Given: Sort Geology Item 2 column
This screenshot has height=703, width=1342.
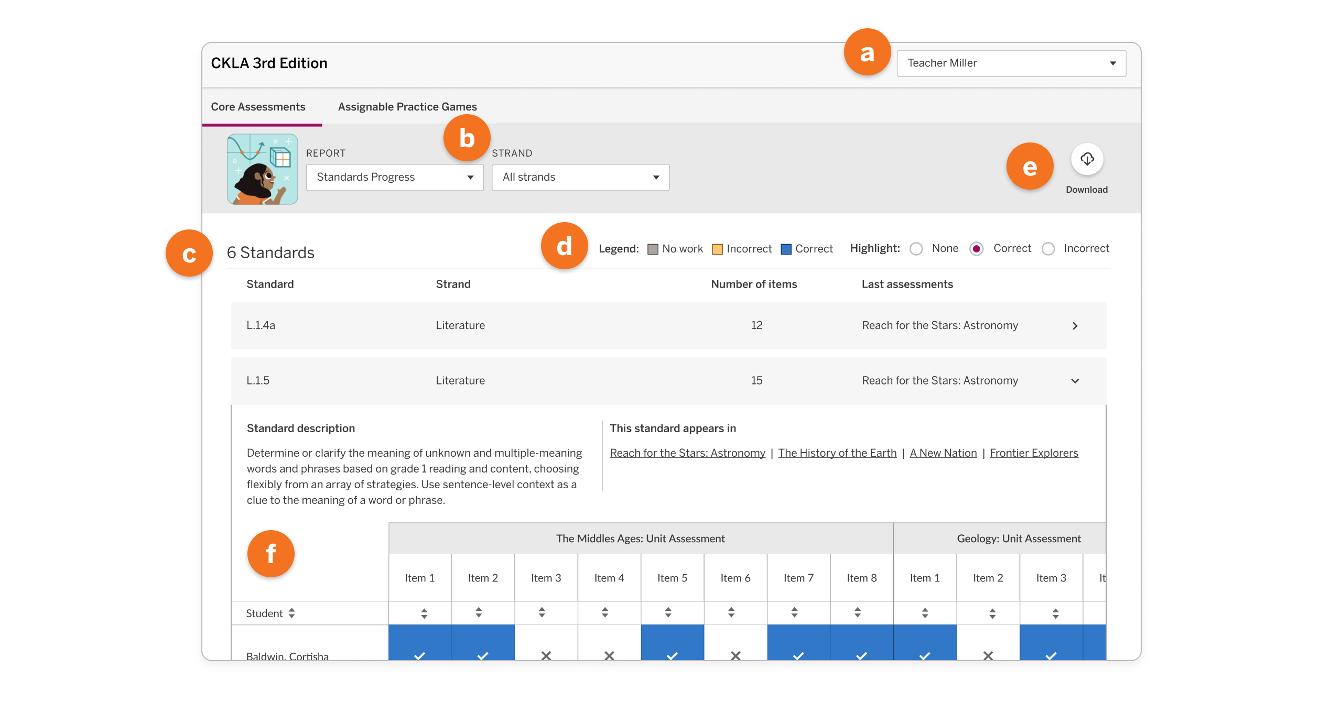Looking at the screenshot, I should [992, 613].
